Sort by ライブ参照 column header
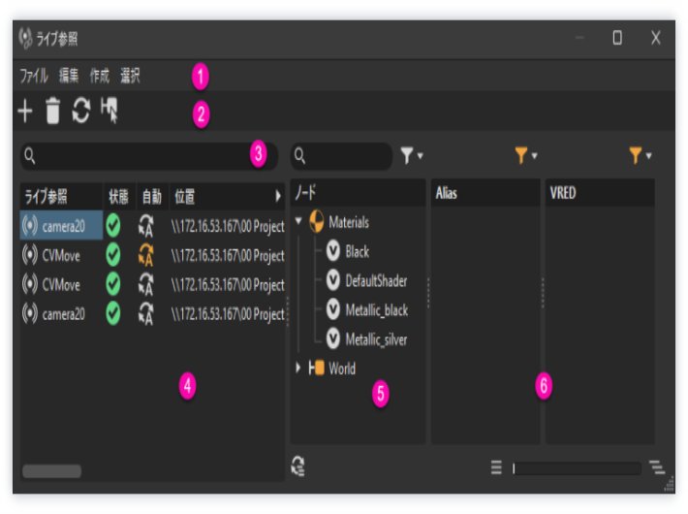The image size is (688, 514). [x=60, y=196]
